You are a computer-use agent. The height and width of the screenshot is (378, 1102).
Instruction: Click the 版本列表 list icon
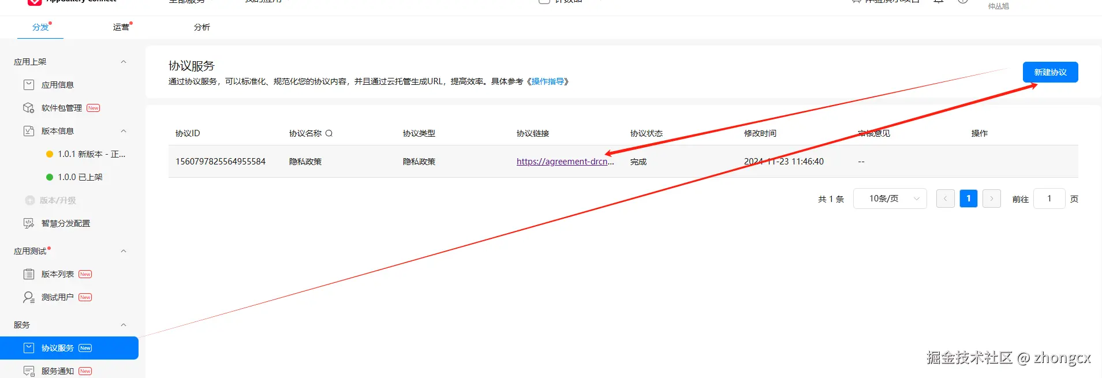(x=29, y=274)
